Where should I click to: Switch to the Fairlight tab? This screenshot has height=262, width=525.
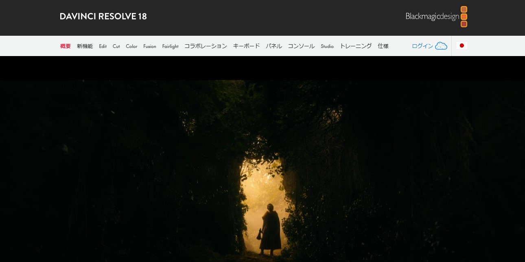170,46
